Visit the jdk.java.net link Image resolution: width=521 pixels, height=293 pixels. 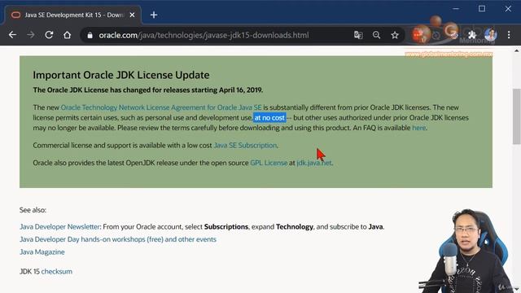(x=314, y=163)
